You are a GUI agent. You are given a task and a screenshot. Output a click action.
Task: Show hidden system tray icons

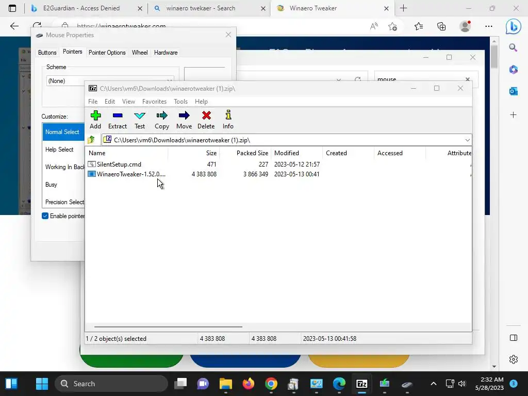pyautogui.click(x=433, y=384)
